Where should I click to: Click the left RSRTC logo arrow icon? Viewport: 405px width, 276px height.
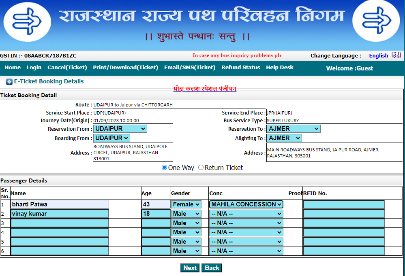tap(27, 21)
